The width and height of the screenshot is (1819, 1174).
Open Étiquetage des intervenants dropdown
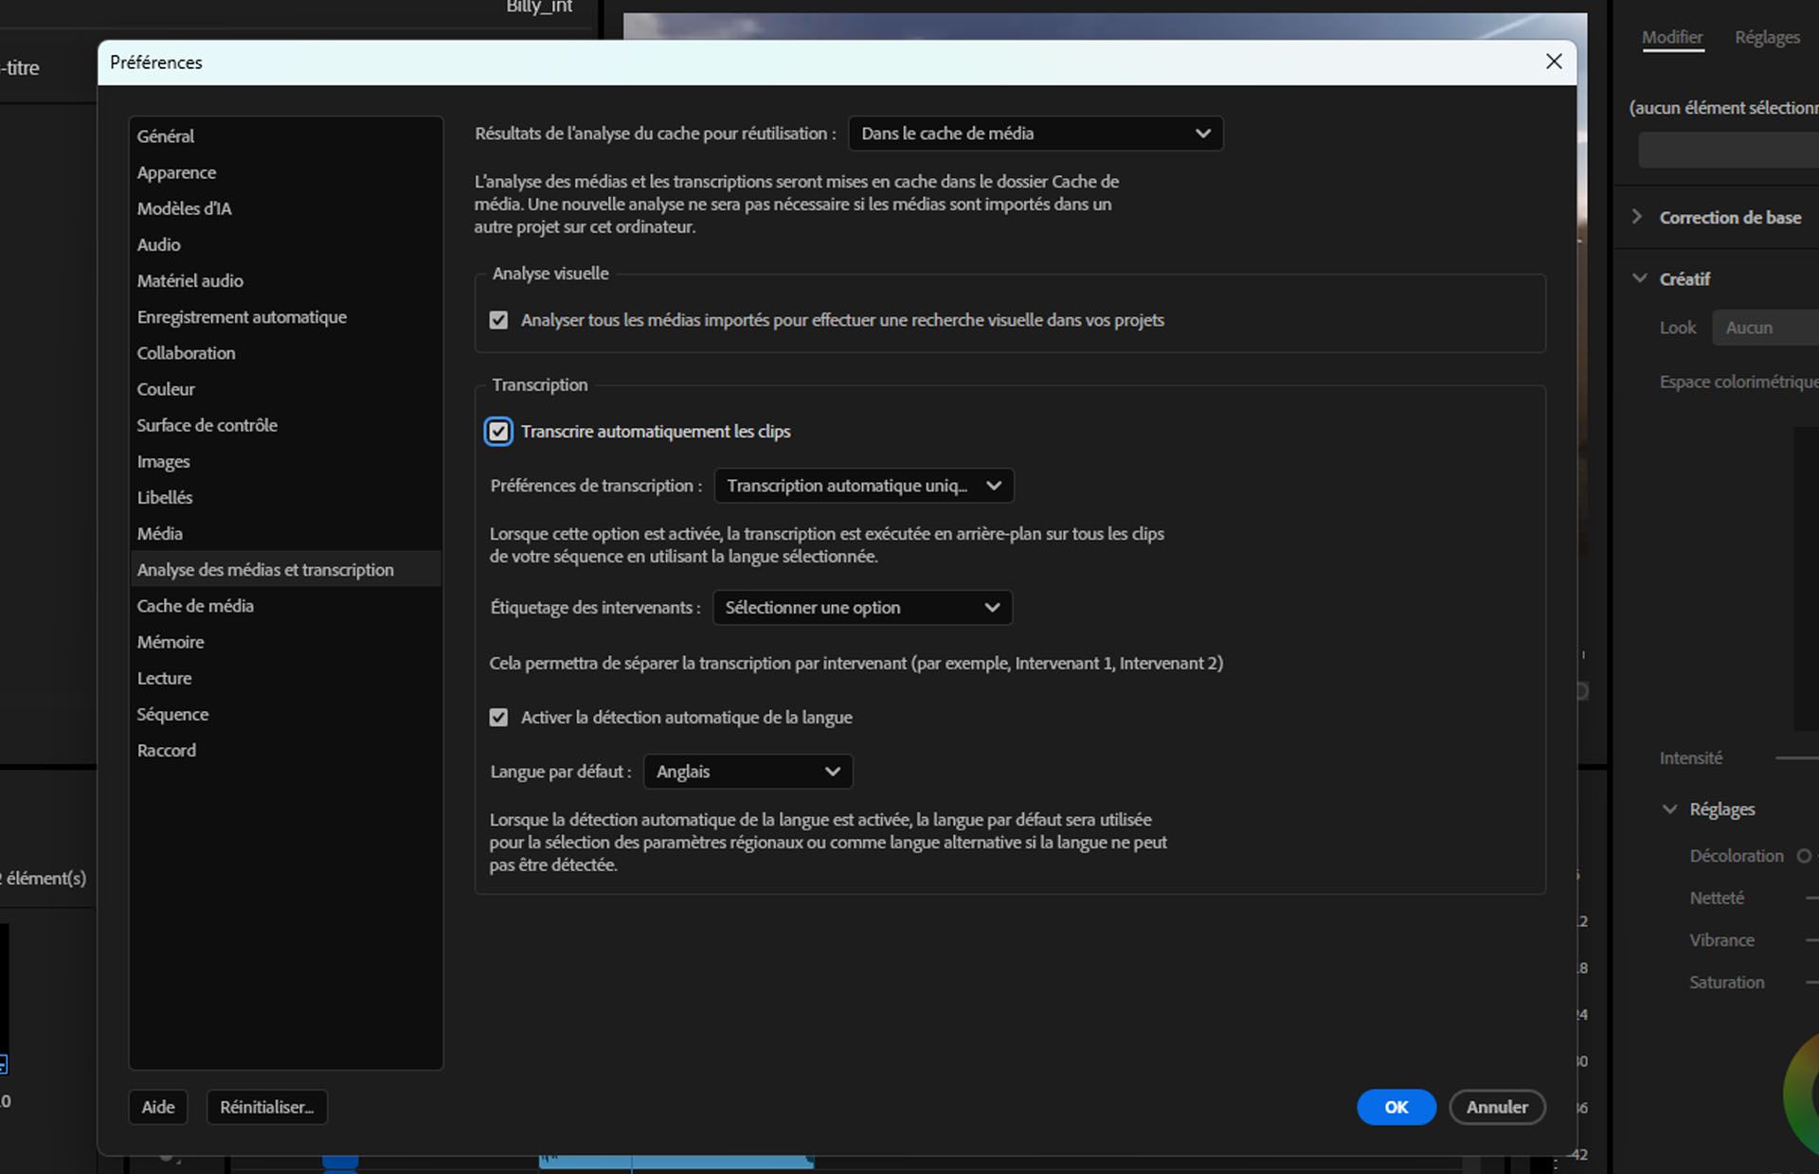(861, 608)
